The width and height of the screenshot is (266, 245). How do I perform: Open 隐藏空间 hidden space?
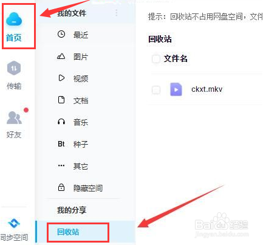point(88,188)
